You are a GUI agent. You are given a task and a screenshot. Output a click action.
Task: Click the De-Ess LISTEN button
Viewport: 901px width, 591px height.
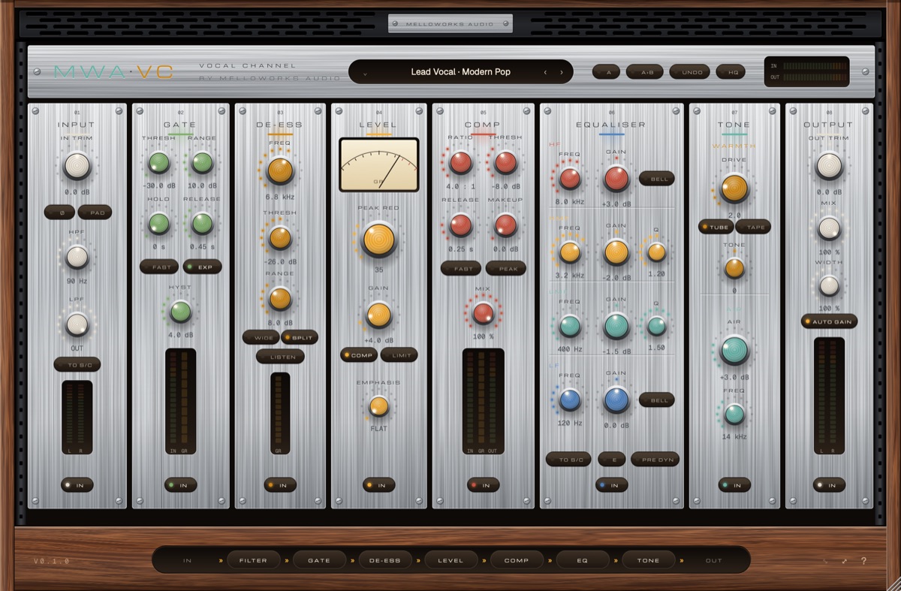(280, 357)
